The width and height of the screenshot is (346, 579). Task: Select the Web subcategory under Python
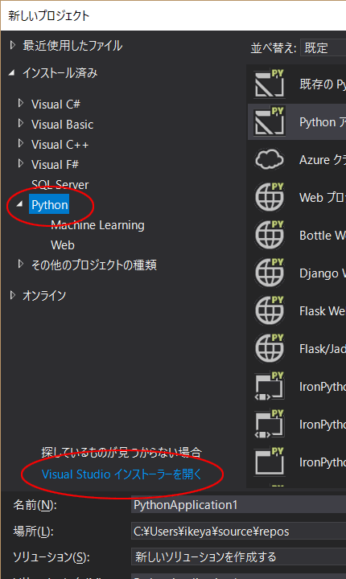[63, 244]
